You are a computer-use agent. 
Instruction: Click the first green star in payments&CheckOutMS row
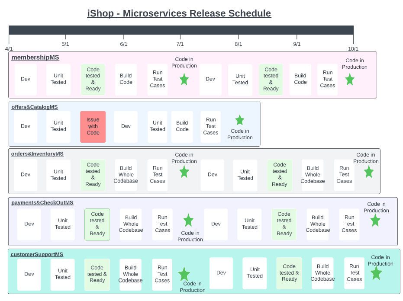tap(188, 221)
